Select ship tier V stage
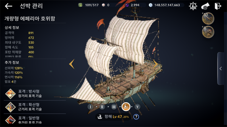The image size is (227, 127). click(x=137, y=107)
